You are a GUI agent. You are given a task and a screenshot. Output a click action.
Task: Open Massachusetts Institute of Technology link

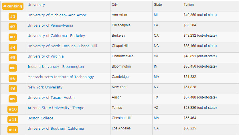pos(61,77)
